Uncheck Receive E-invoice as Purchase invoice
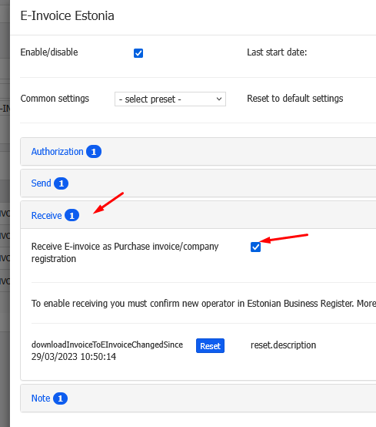This screenshot has height=427, width=376. (255, 247)
